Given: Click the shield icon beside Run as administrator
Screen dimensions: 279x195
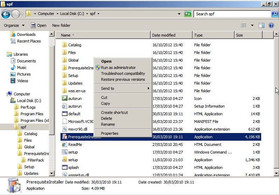Looking at the screenshot, I should pos(98,68).
